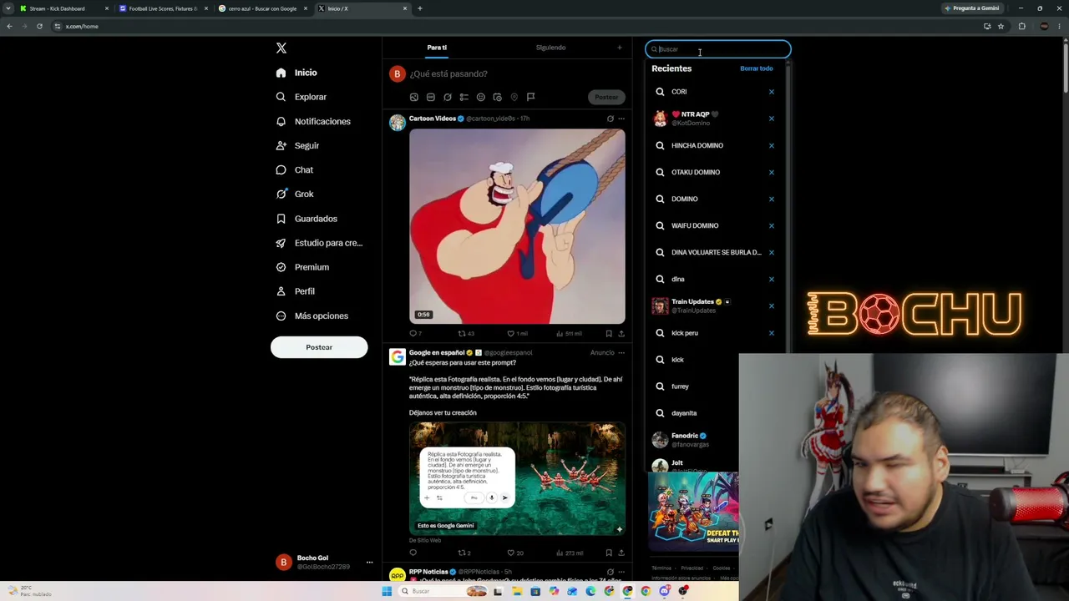This screenshot has height=601, width=1069.
Task: Bookmark the Cartoon Videos post
Action: 609,334
